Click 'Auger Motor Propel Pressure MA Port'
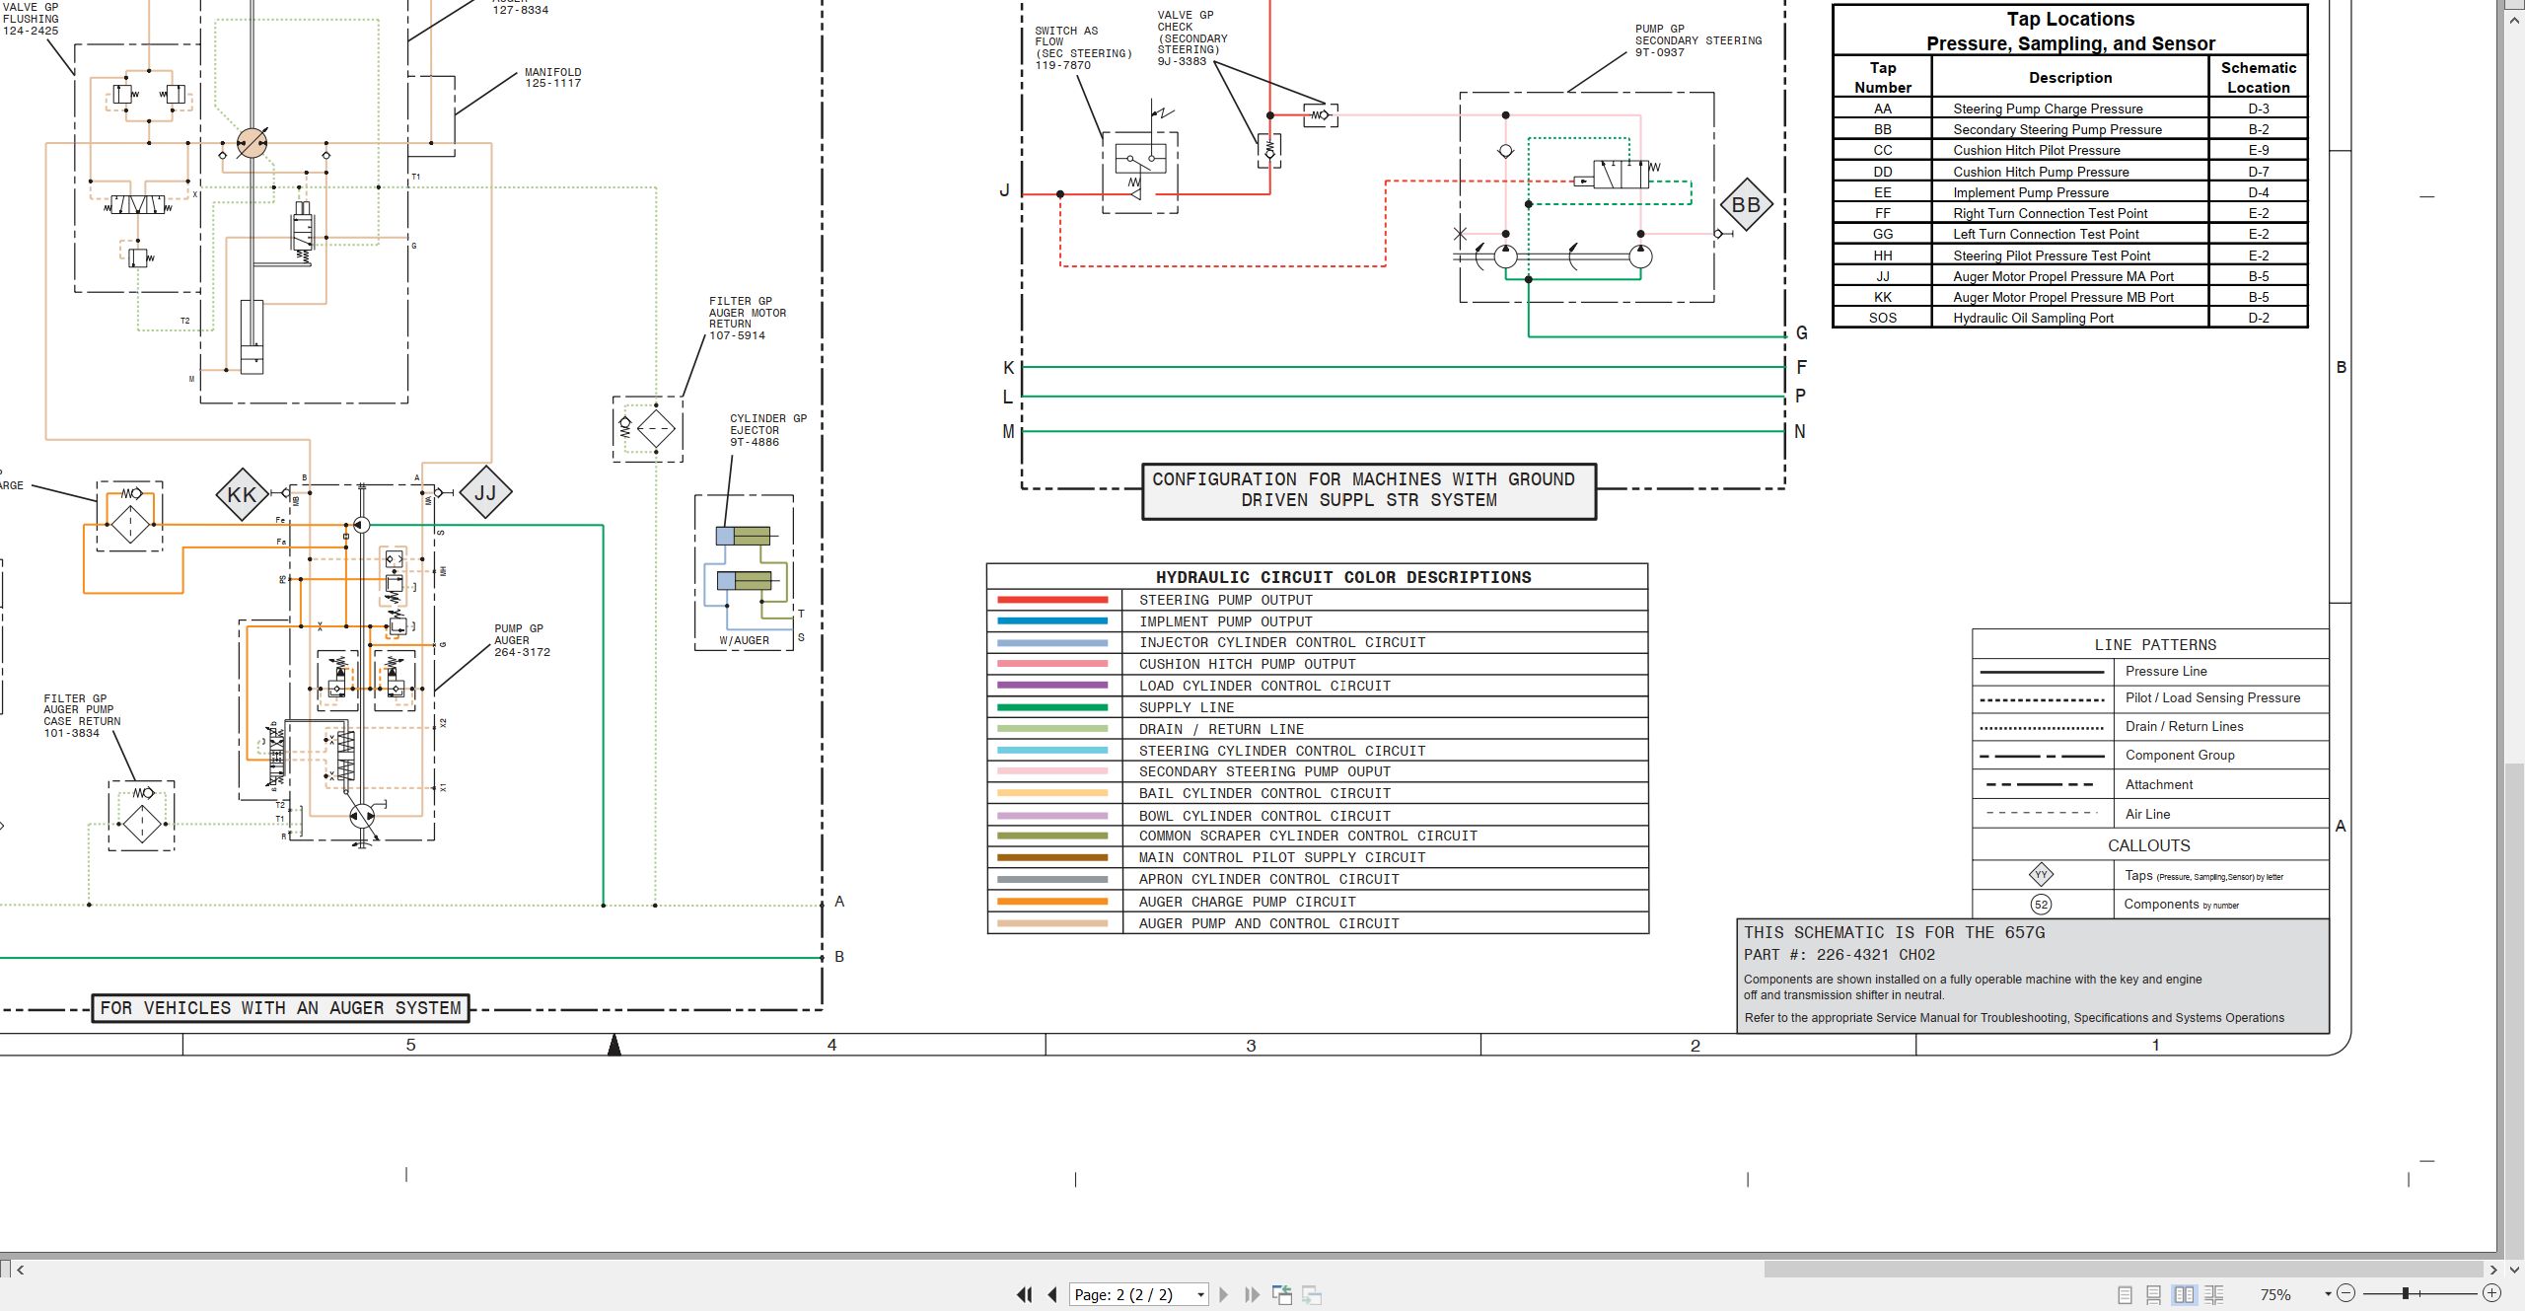The image size is (2525, 1311). tap(2062, 276)
